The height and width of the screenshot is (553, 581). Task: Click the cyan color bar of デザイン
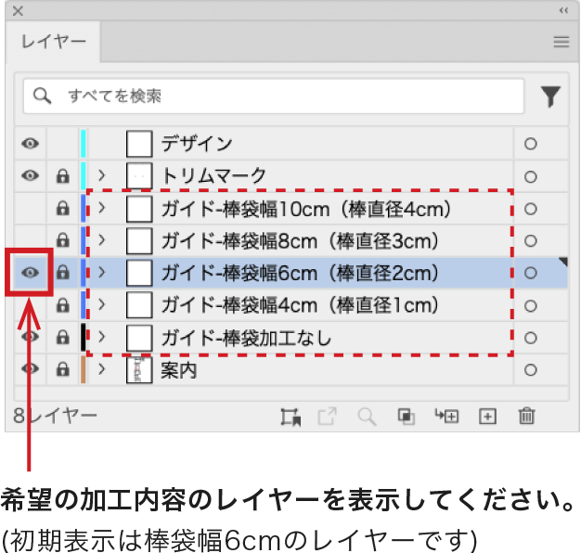[84, 143]
